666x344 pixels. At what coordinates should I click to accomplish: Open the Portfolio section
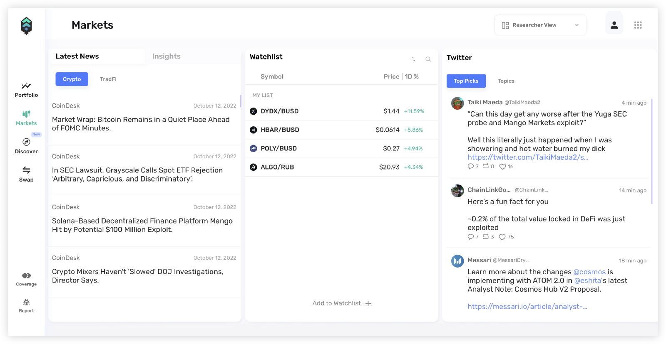click(x=26, y=90)
